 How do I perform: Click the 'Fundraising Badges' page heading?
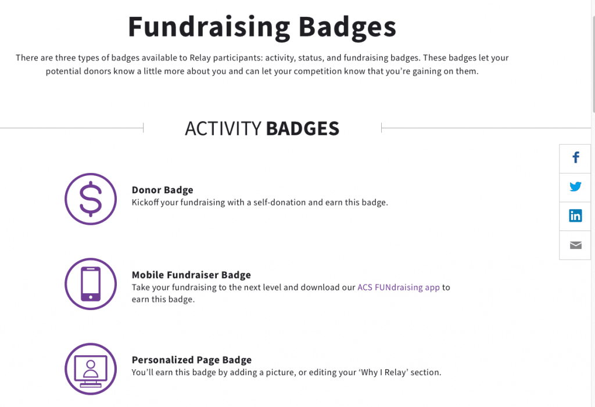click(262, 27)
